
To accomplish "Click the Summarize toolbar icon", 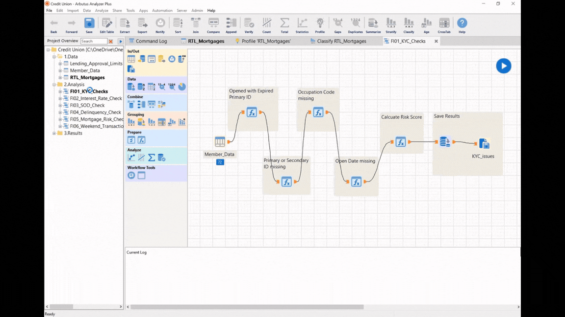I will point(373,24).
